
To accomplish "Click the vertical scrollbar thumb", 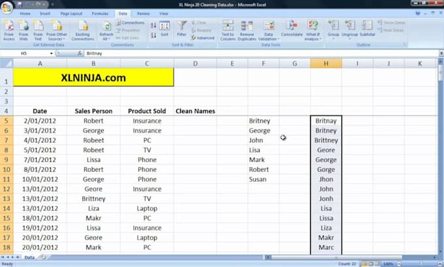I will [441, 74].
